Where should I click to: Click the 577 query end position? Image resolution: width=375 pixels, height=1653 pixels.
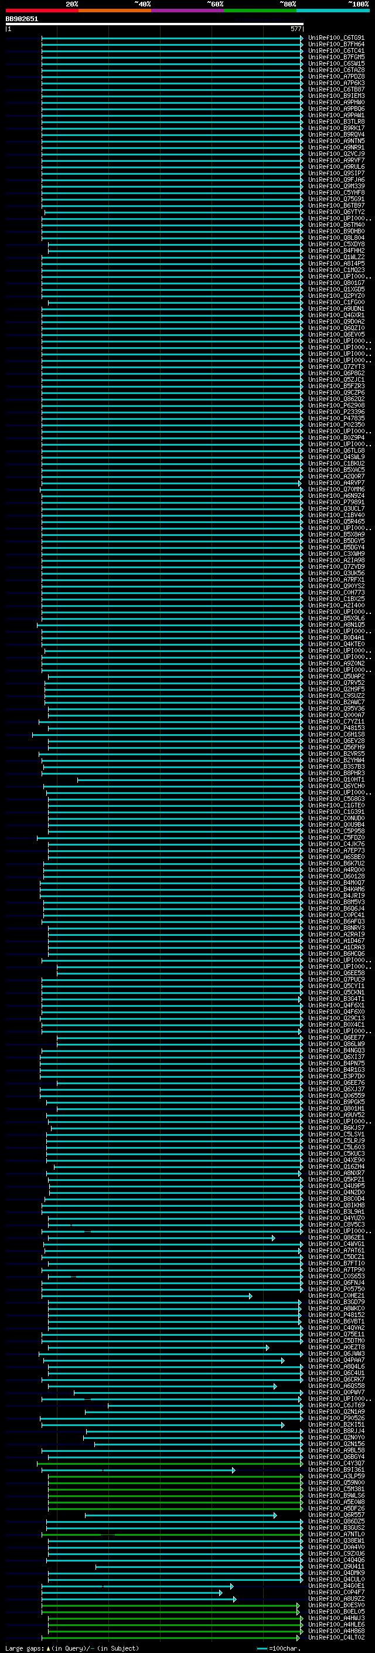(x=295, y=29)
